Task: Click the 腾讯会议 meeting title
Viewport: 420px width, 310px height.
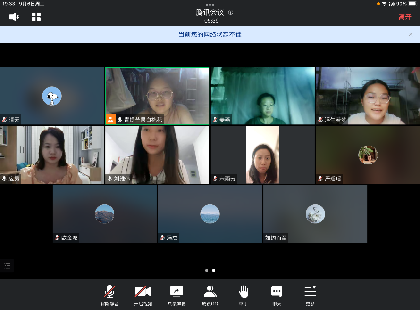Action: coord(210,12)
